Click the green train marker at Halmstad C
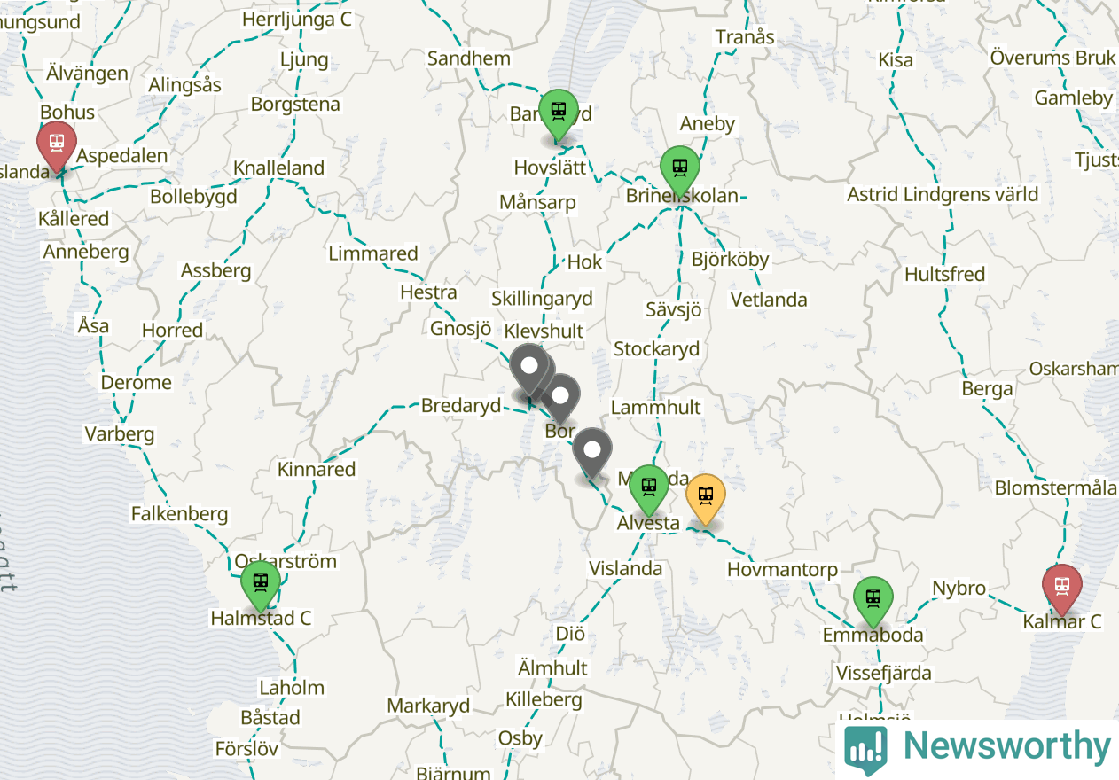 (261, 583)
